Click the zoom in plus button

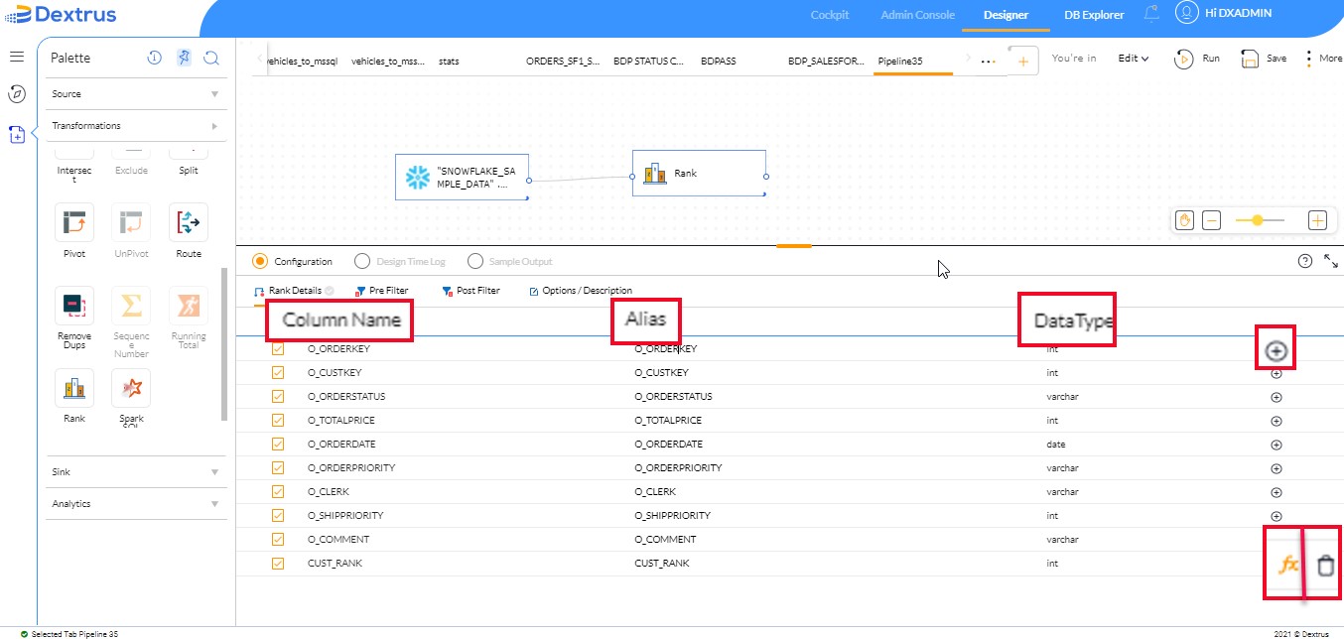pyautogui.click(x=1317, y=220)
